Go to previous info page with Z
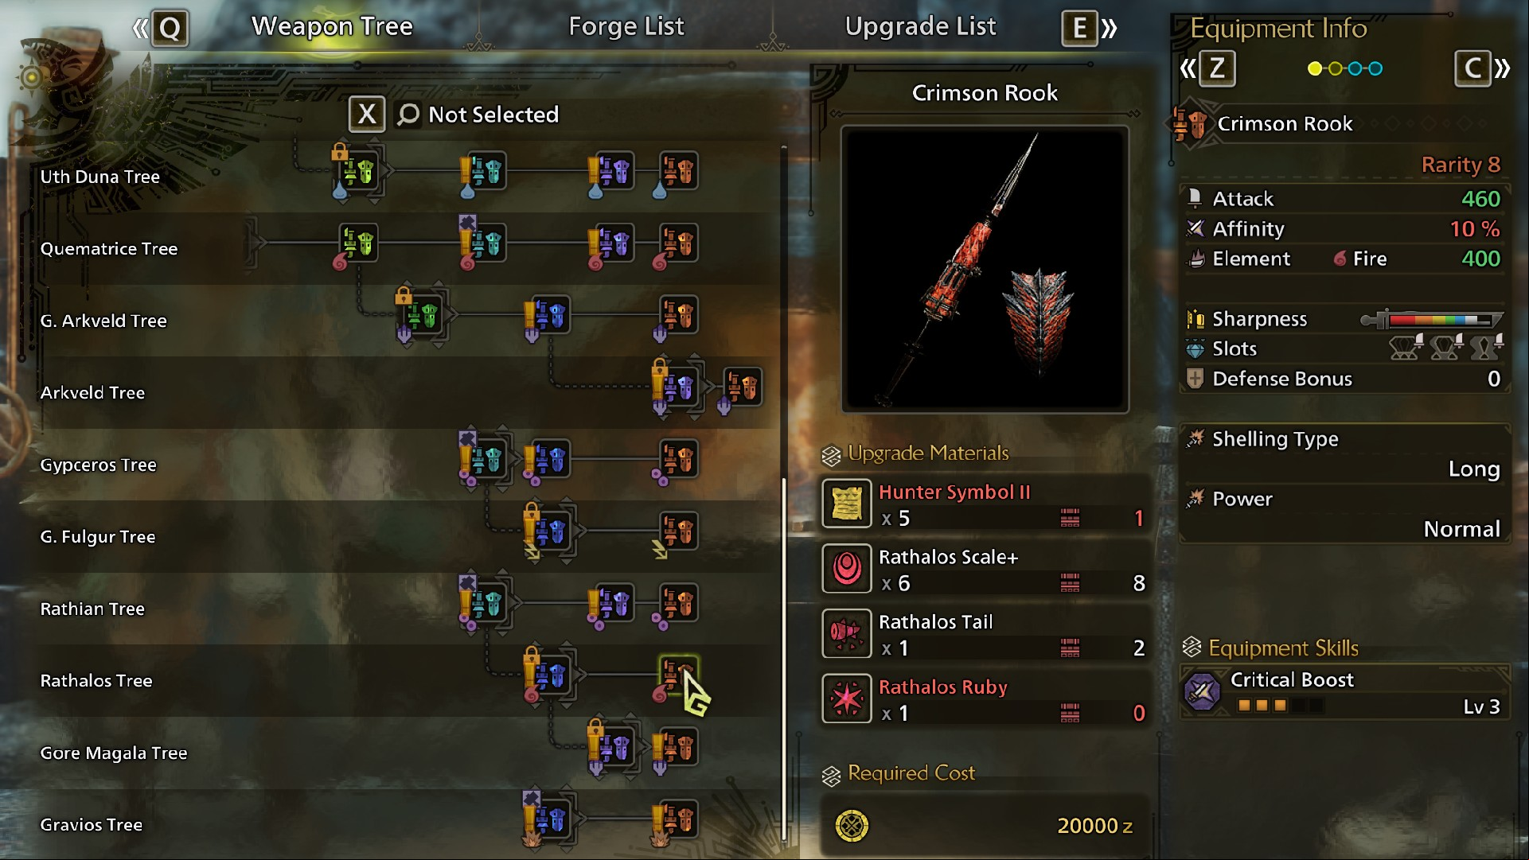Image resolution: width=1529 pixels, height=860 pixels. tap(1216, 68)
